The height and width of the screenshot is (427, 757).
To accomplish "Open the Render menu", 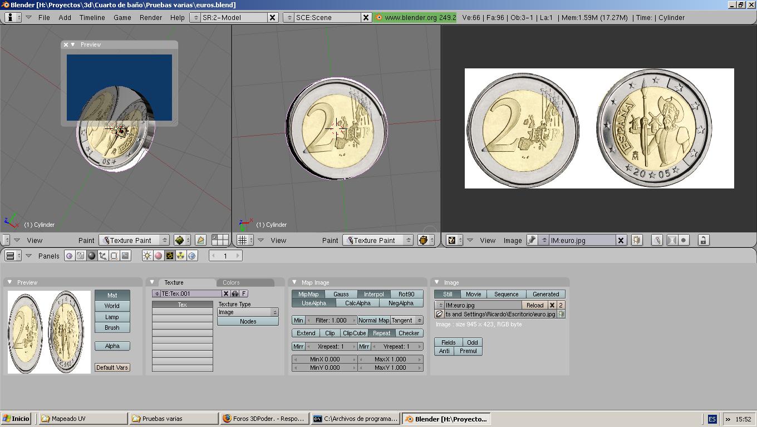I will coord(151,17).
